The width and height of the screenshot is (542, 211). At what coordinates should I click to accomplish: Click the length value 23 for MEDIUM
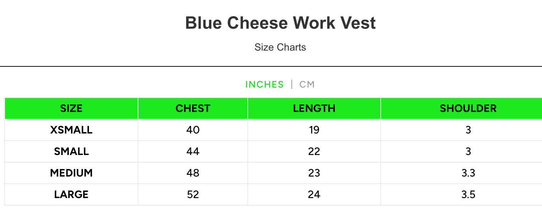(x=314, y=173)
